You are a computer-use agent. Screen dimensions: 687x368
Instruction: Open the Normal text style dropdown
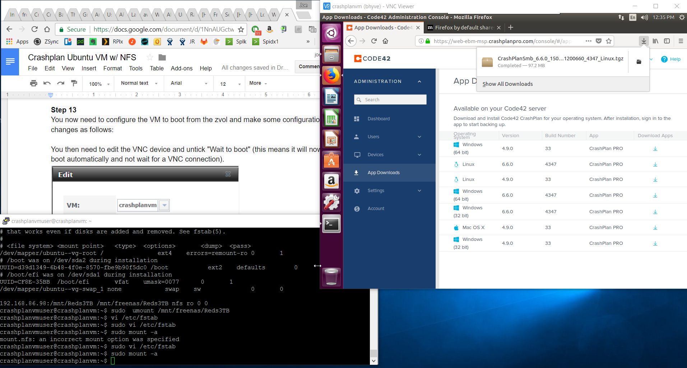[x=139, y=83]
